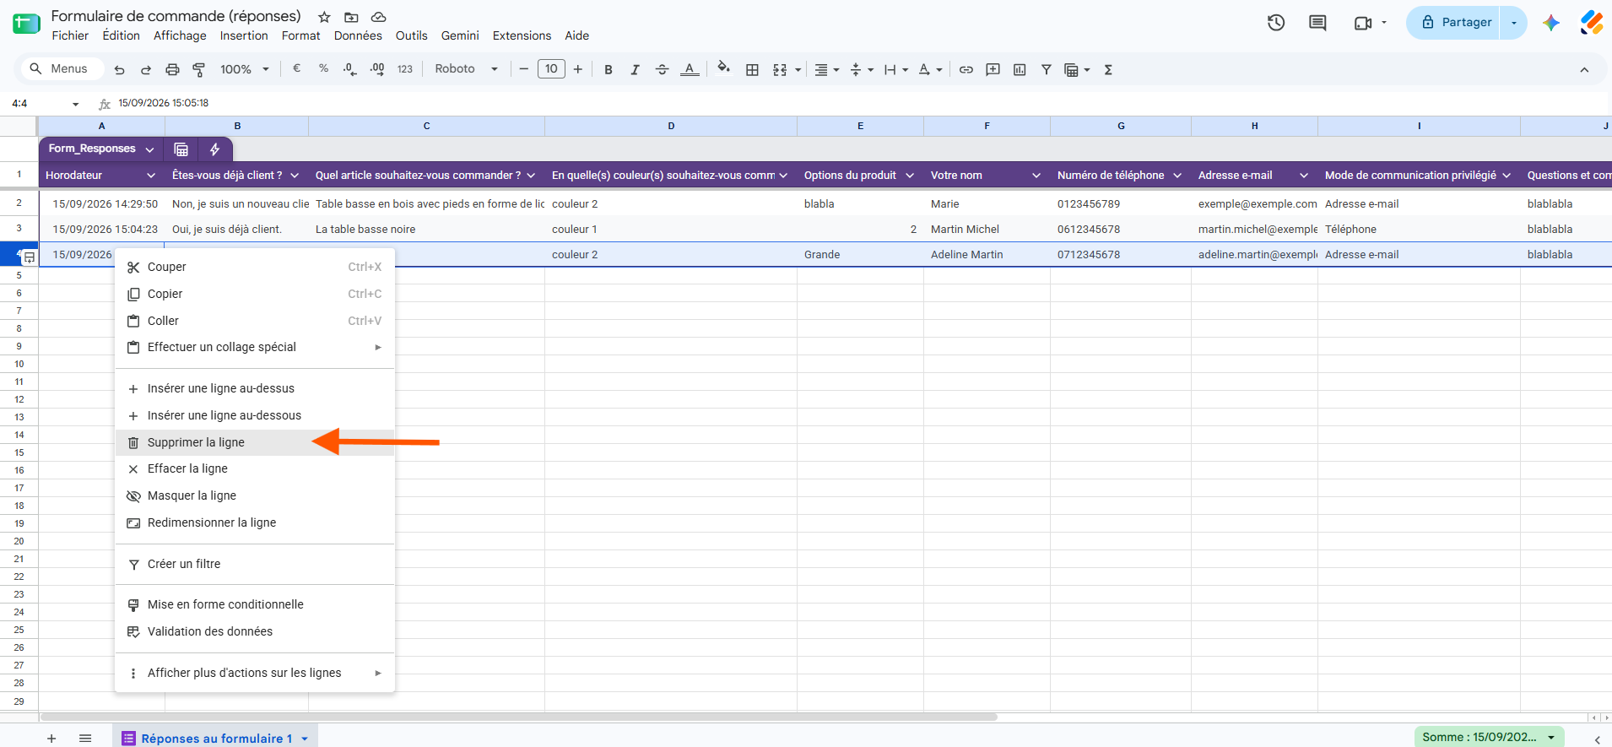Open more number formats 123
Image resolution: width=1612 pixels, height=747 pixels.
point(405,69)
